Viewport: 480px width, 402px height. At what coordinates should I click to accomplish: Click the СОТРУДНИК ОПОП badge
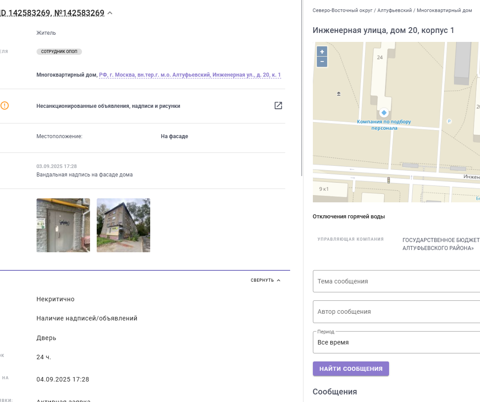59,51
